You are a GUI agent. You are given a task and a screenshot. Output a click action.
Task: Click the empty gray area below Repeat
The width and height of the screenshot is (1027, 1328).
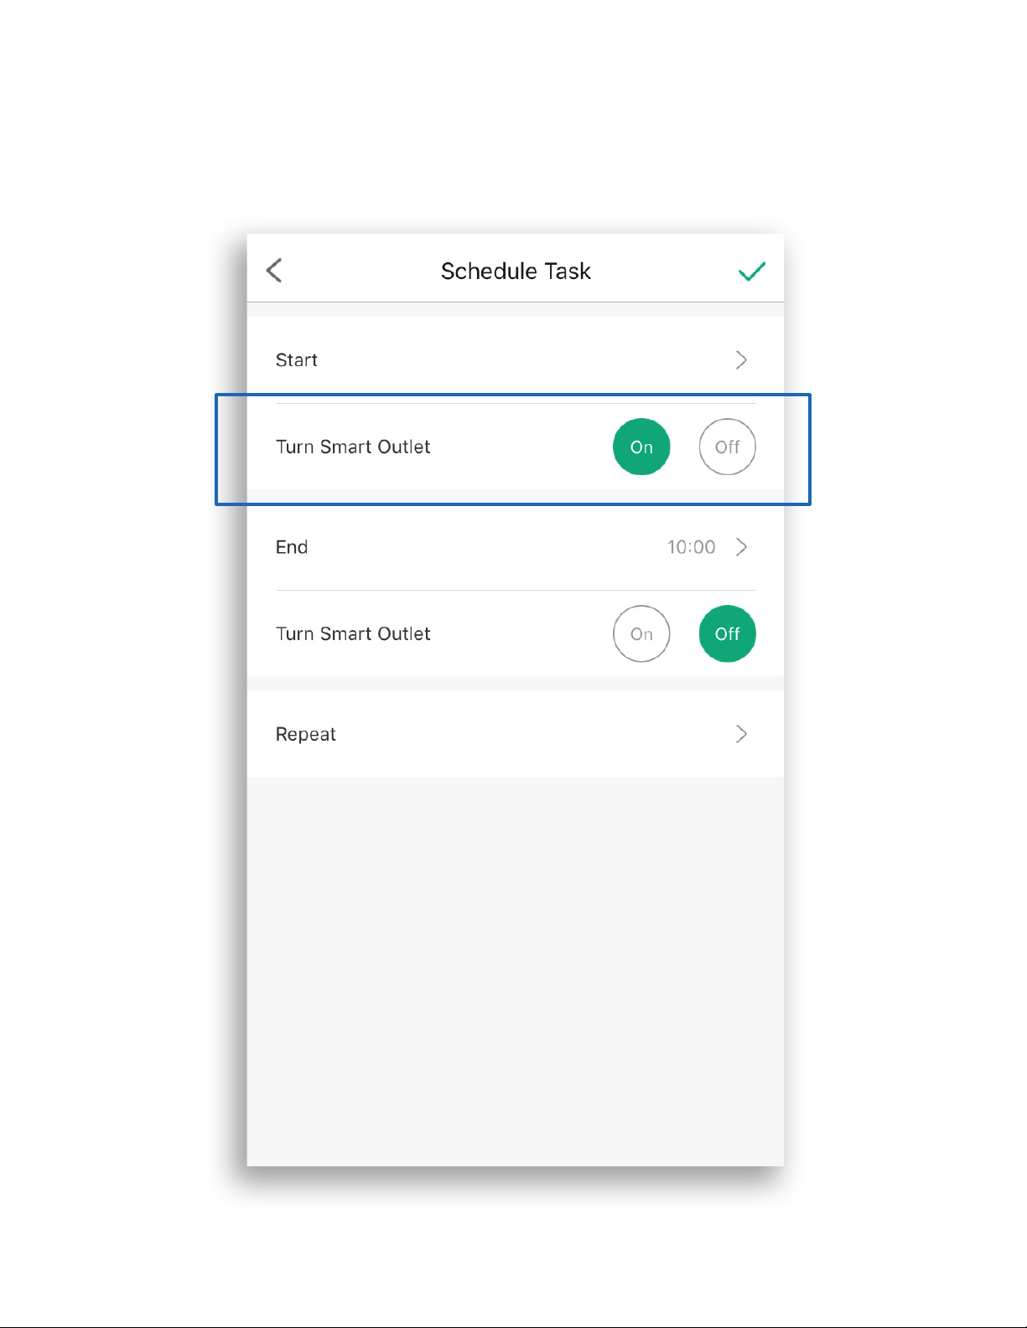[x=516, y=971]
